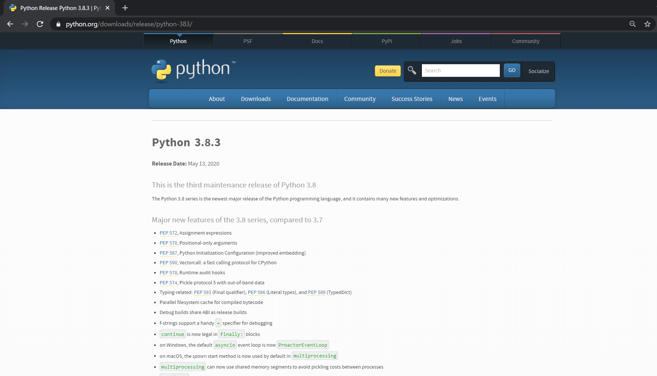
Task: Switch to the Docs tab
Action: coord(317,41)
